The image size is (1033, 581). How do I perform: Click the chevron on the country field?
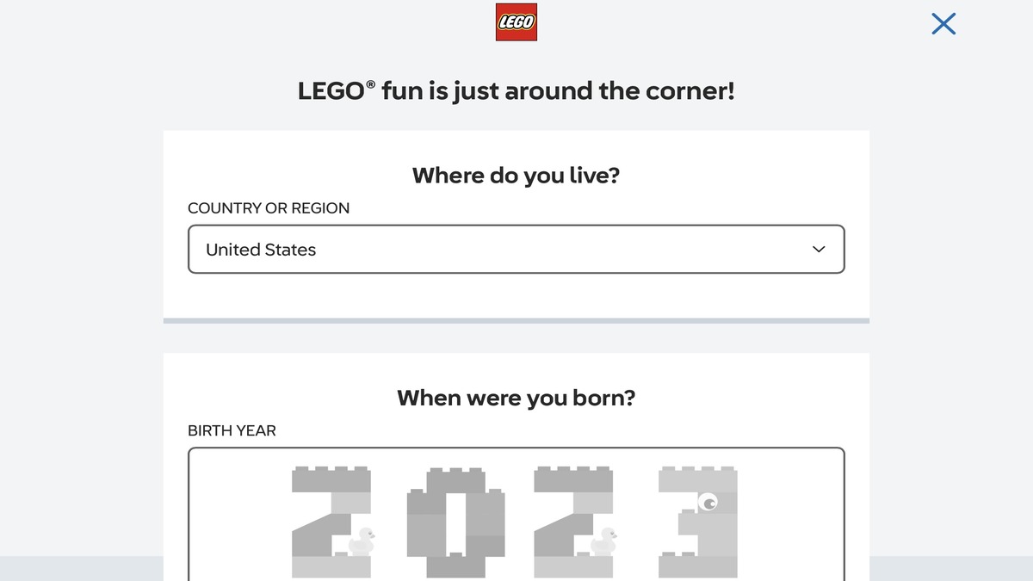click(818, 249)
